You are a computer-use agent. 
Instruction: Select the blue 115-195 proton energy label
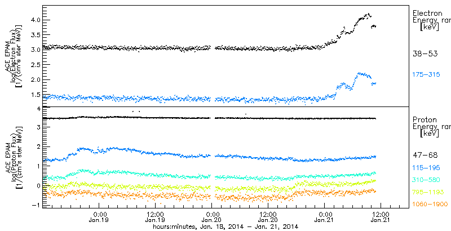[426, 167]
